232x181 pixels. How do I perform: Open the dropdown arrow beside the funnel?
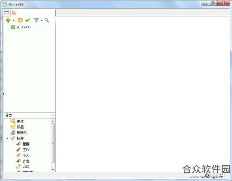click(x=41, y=20)
